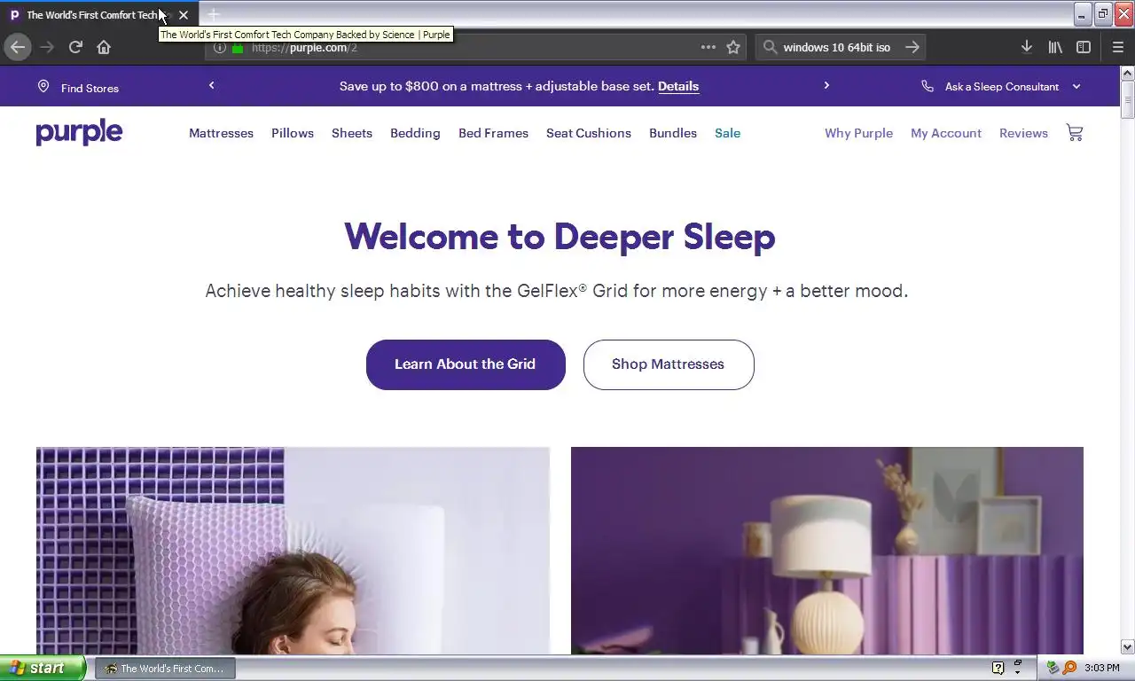Click the vertical scrollbar down arrow

pos(1127,647)
